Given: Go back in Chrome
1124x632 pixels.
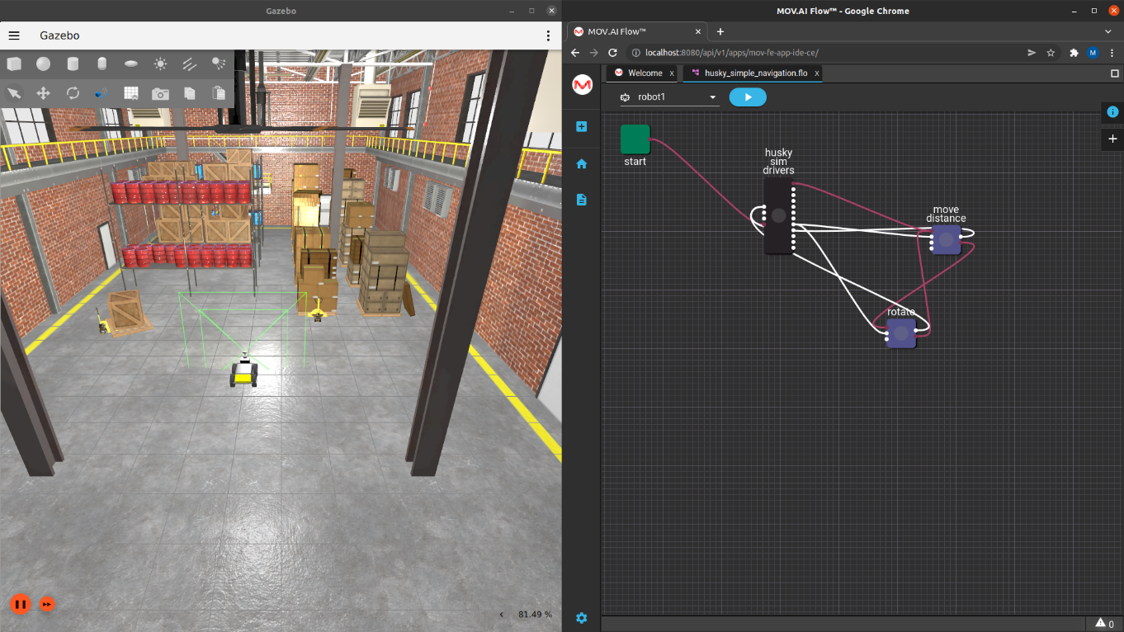Looking at the screenshot, I should pyautogui.click(x=576, y=52).
